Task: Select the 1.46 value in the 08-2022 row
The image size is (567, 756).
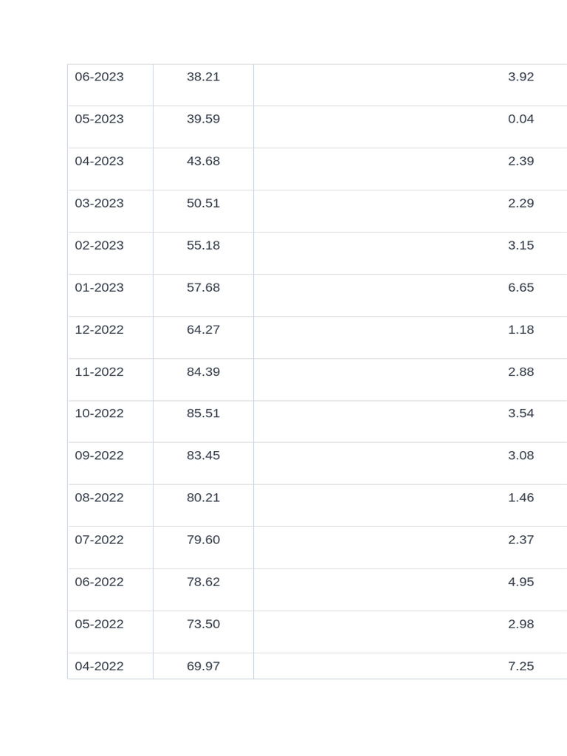Action: coord(520,498)
